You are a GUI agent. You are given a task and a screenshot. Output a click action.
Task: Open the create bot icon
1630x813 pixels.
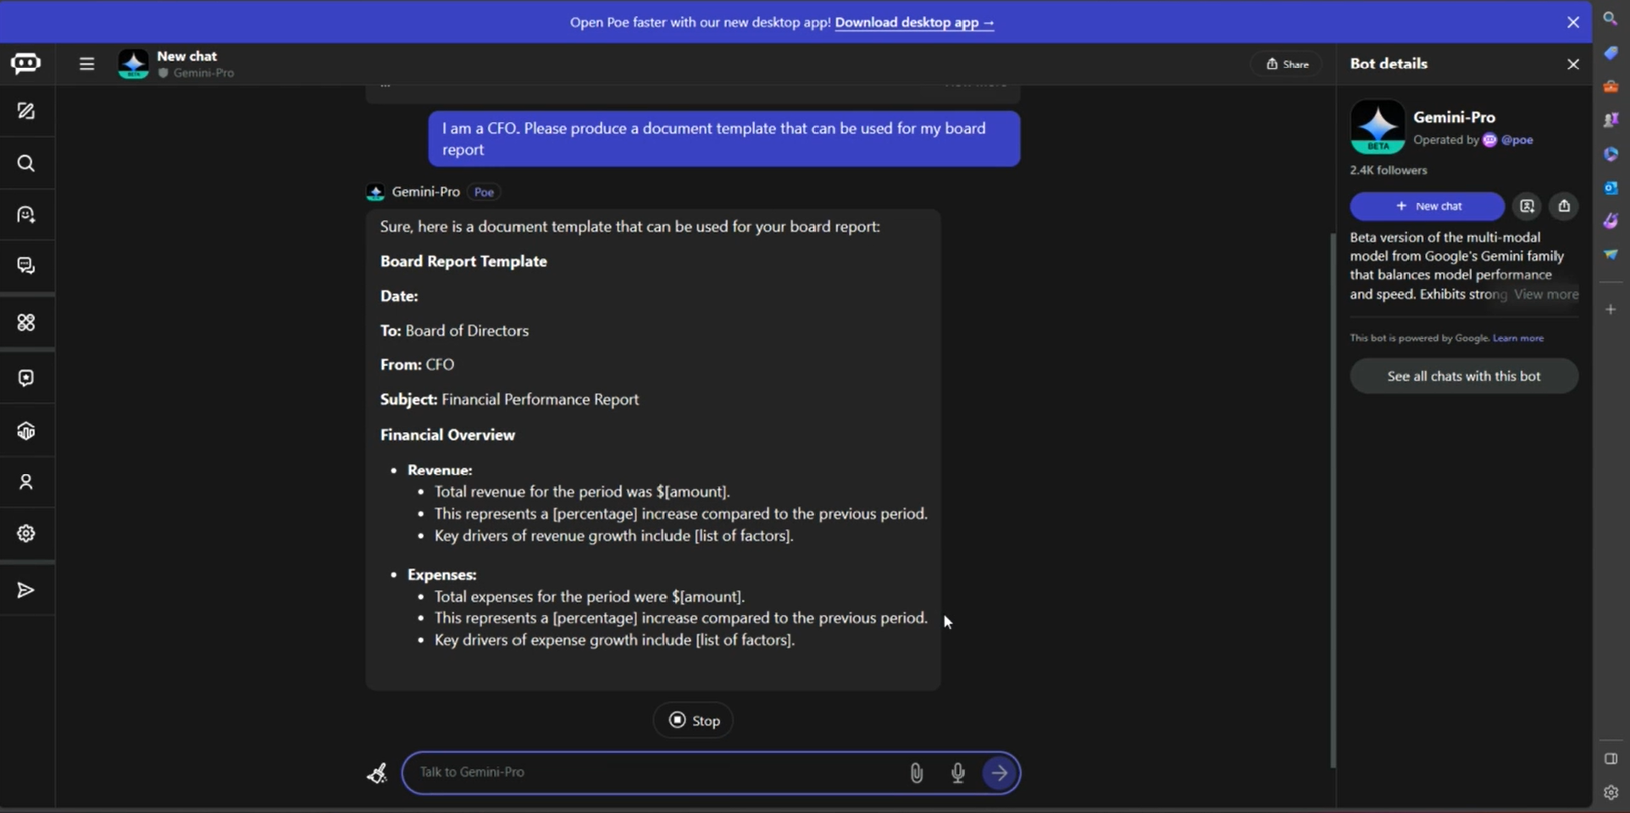[x=26, y=214]
